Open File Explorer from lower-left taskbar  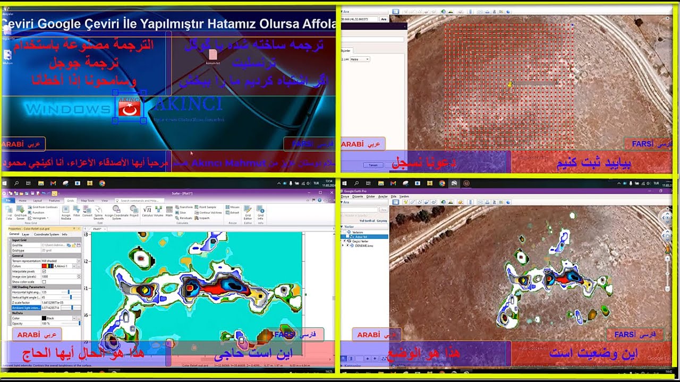click(x=41, y=183)
